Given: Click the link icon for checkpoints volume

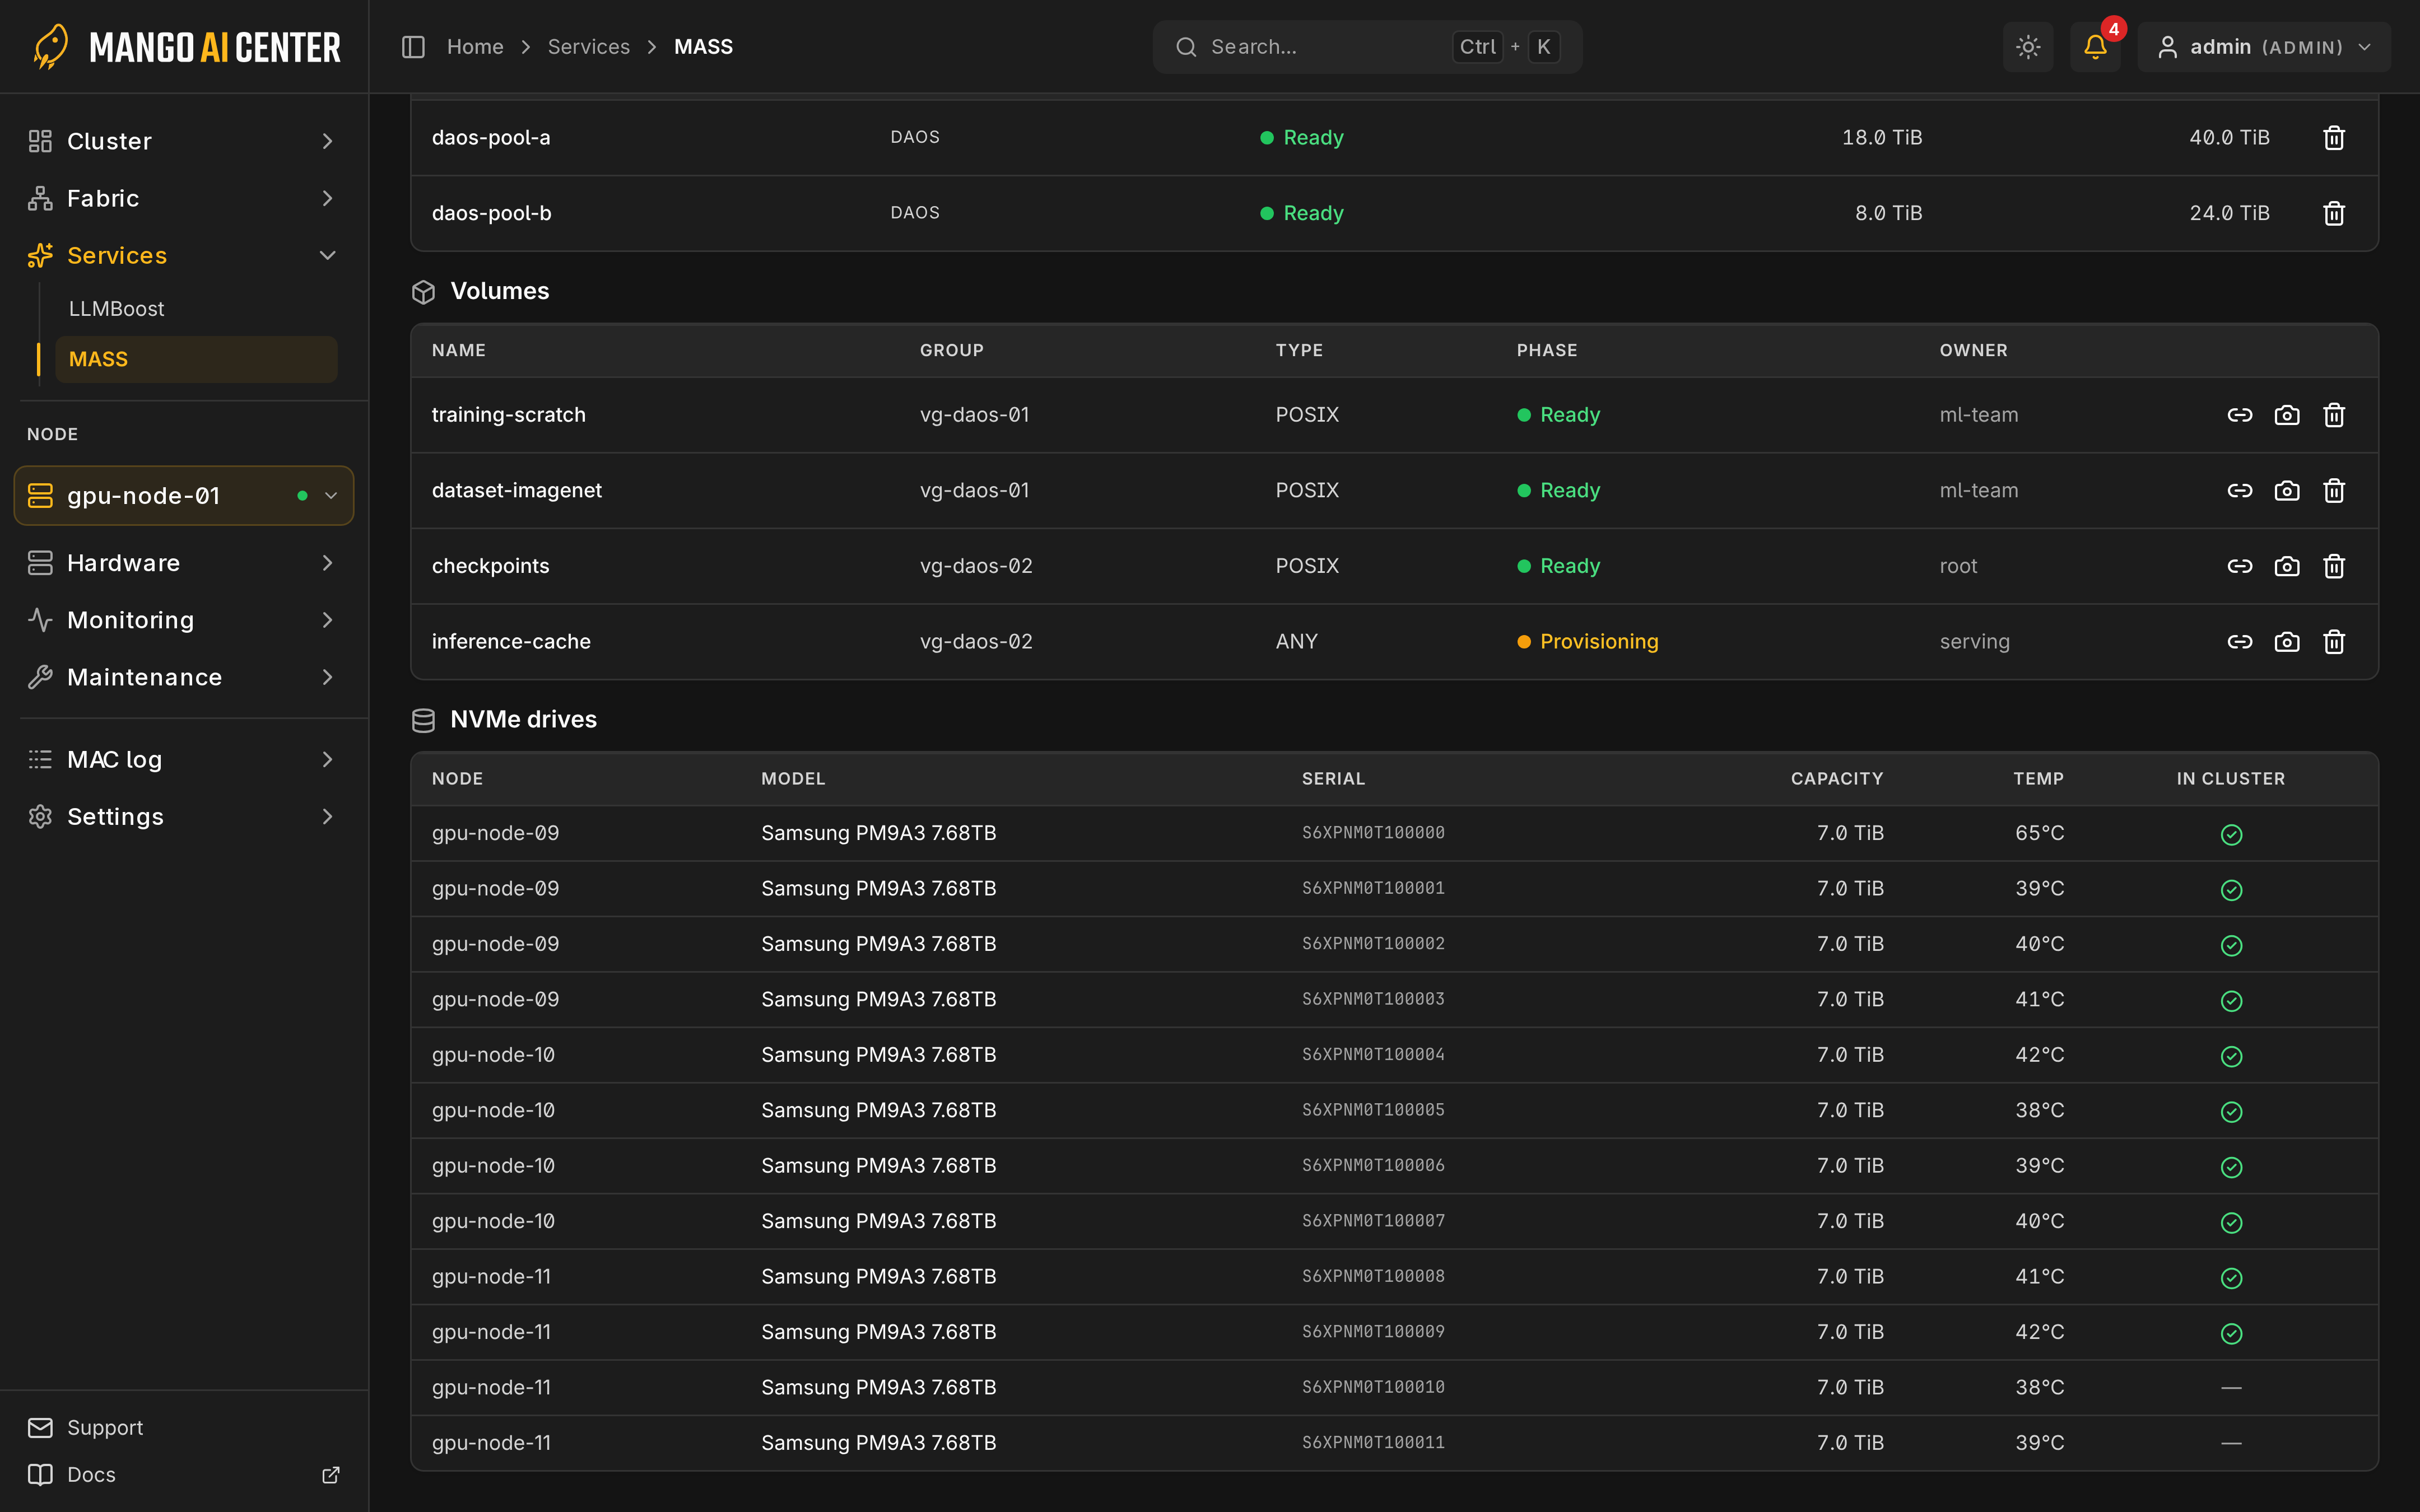Looking at the screenshot, I should pyautogui.click(x=2240, y=566).
